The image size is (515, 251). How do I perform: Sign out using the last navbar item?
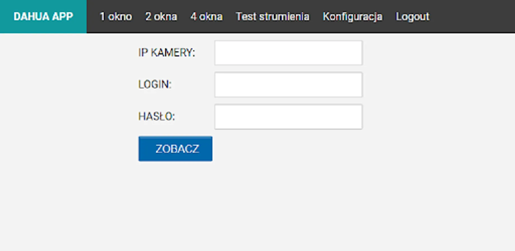click(x=412, y=17)
